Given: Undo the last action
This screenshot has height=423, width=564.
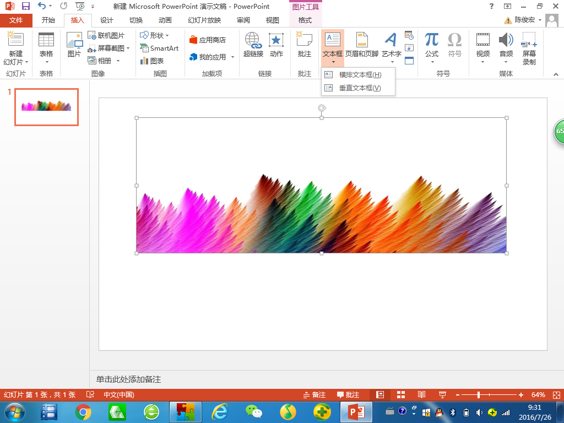Looking at the screenshot, I should pos(42,6).
